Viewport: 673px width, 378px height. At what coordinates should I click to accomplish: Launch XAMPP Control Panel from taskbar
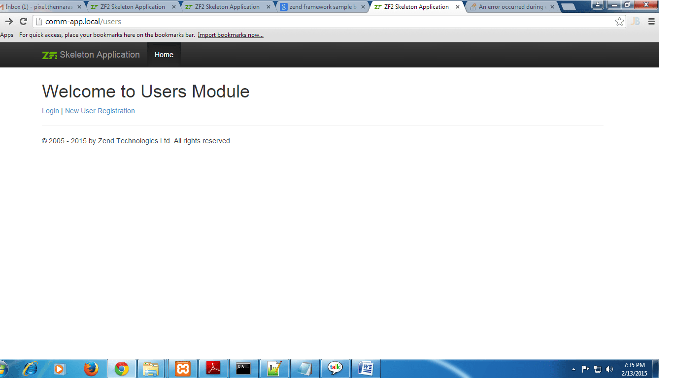tap(182, 368)
